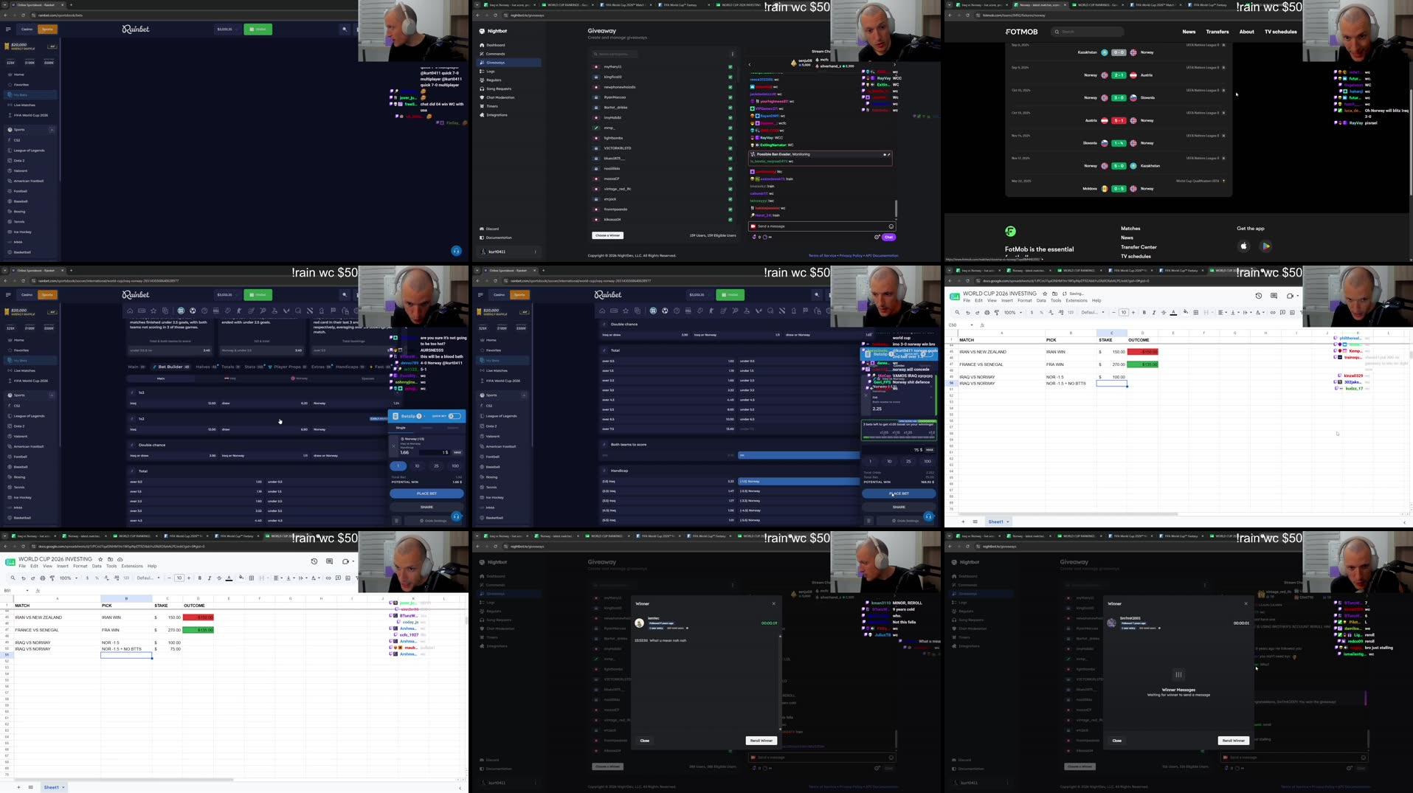Click the FOTMOB wordmark in the page header
This screenshot has width=1413, height=793.
pyautogui.click(x=1021, y=32)
